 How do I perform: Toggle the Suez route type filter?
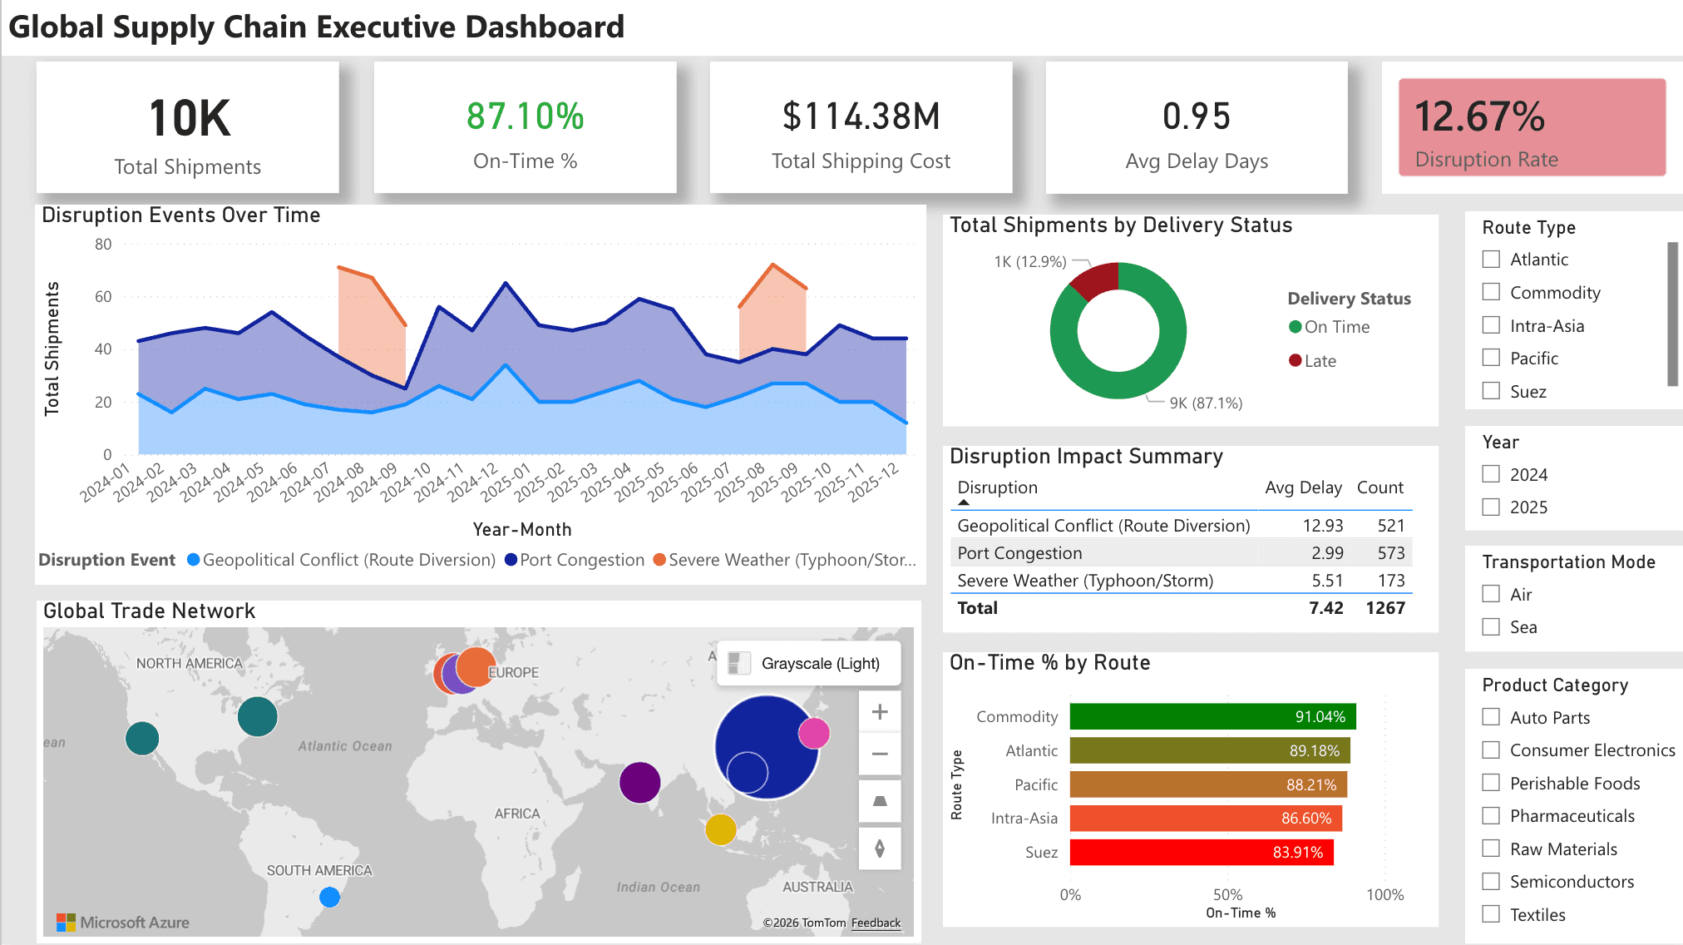coord(1489,390)
